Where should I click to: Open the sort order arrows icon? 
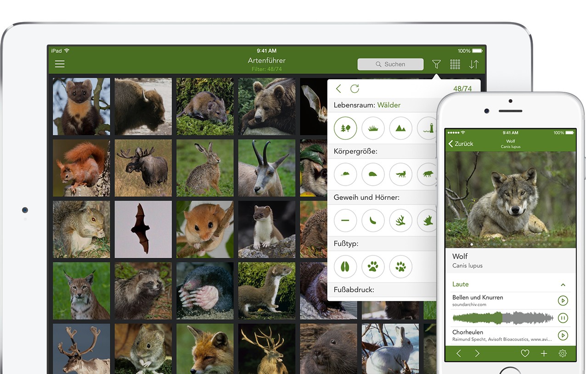pyautogui.click(x=473, y=64)
